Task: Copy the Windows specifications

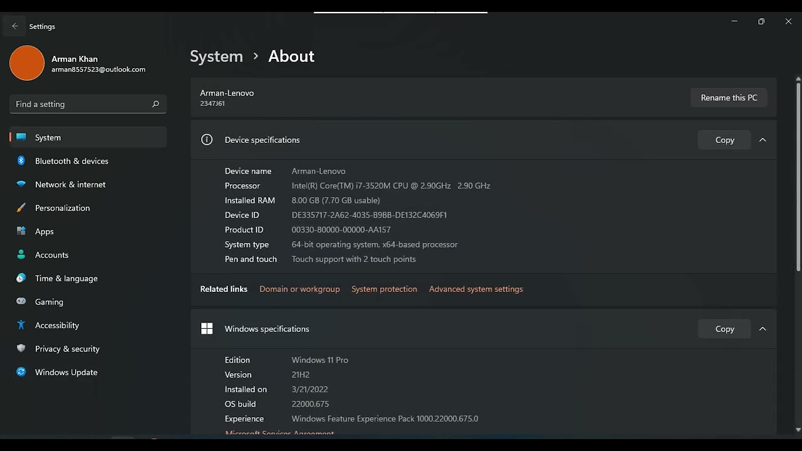Action: 724,329
